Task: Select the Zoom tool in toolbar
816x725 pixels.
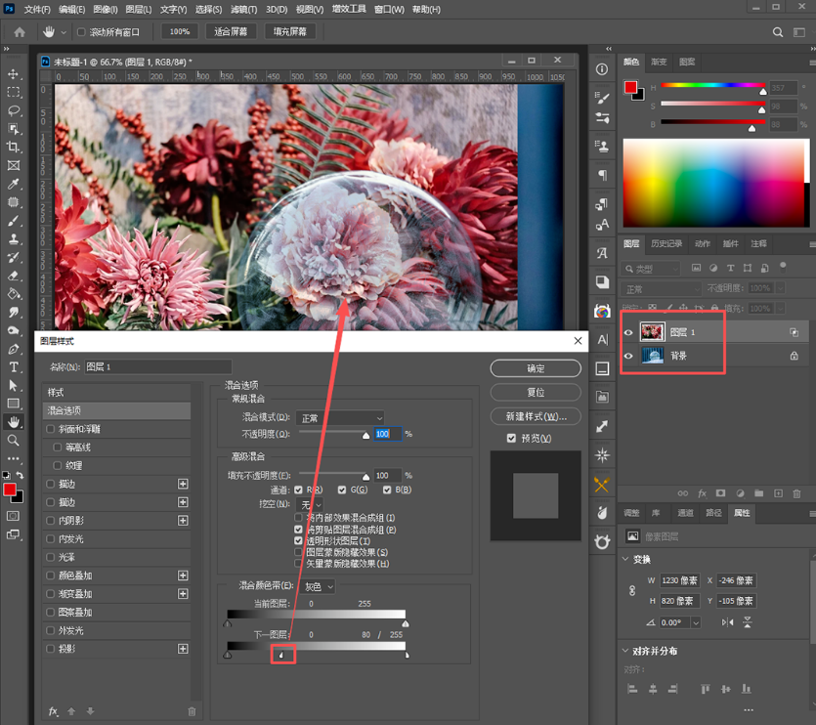Action: tap(14, 441)
